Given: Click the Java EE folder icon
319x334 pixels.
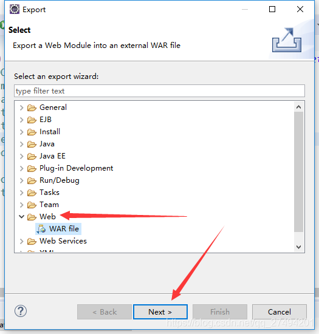Looking at the screenshot, I should click(x=32, y=156).
